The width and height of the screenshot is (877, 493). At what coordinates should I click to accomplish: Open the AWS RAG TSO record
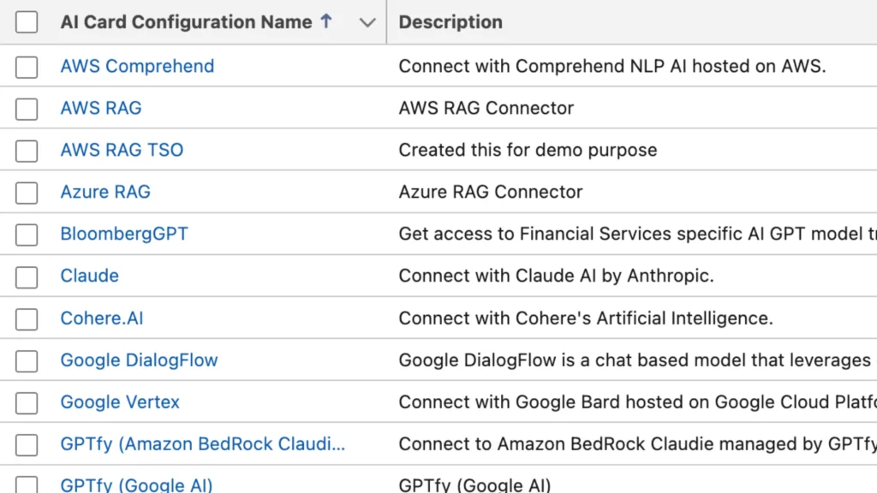click(122, 150)
